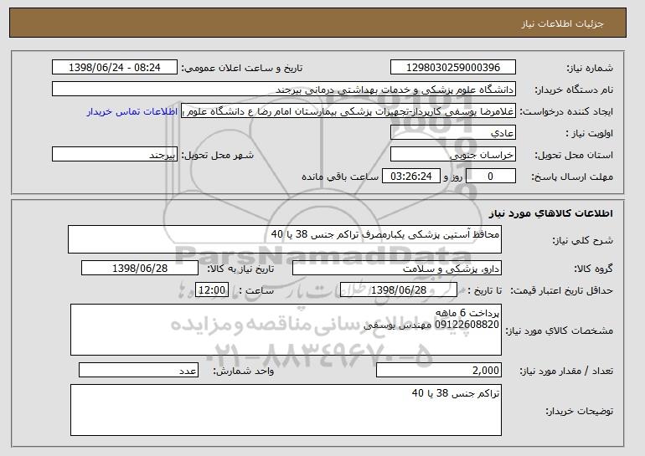
Task: Click the label شماره نیاز
Action: [x=590, y=69]
